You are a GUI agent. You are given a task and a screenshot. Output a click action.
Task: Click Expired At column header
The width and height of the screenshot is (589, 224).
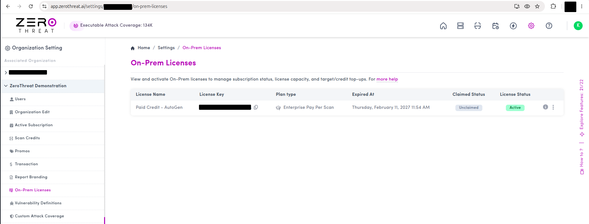click(363, 95)
